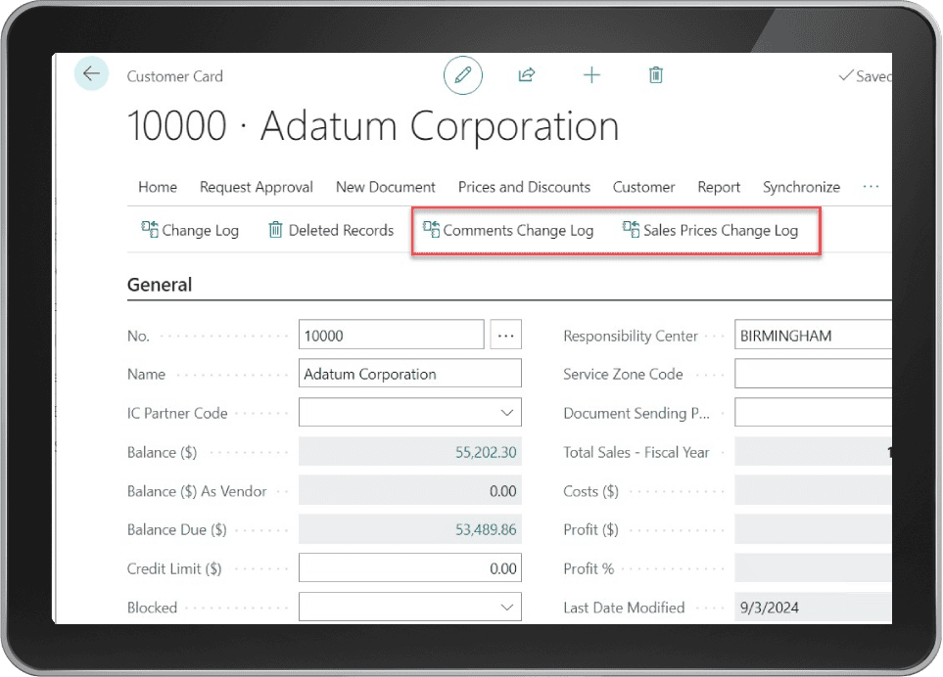Create new record with plus icon
The height and width of the screenshot is (677, 943).
591,75
